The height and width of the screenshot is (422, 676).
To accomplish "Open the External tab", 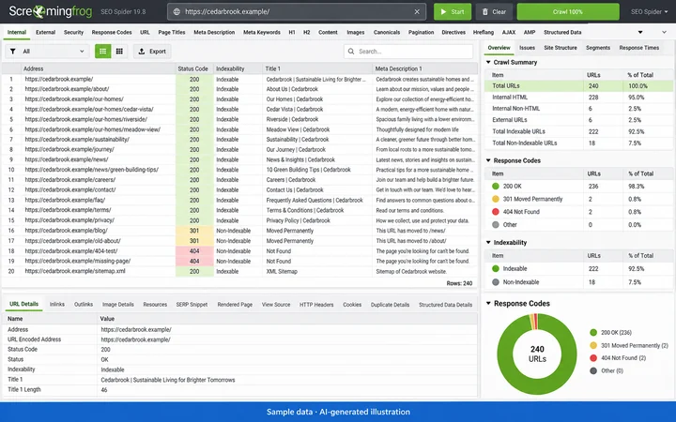I will click(45, 32).
